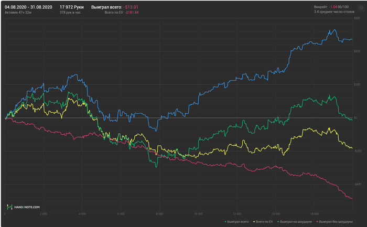Image resolution: width=367 pixels, height=227 pixels.
Task: Click '3.4 среднее число столов' text
Action: pyautogui.click(x=334, y=12)
